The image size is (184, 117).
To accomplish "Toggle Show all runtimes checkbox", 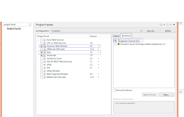I will coord(114,90).
